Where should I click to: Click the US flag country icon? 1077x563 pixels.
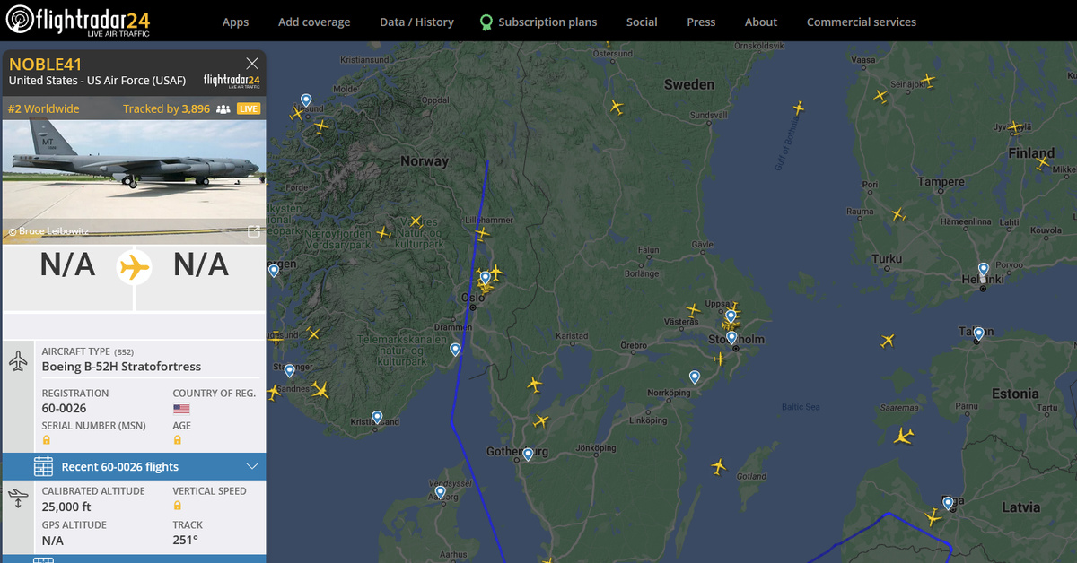(181, 409)
